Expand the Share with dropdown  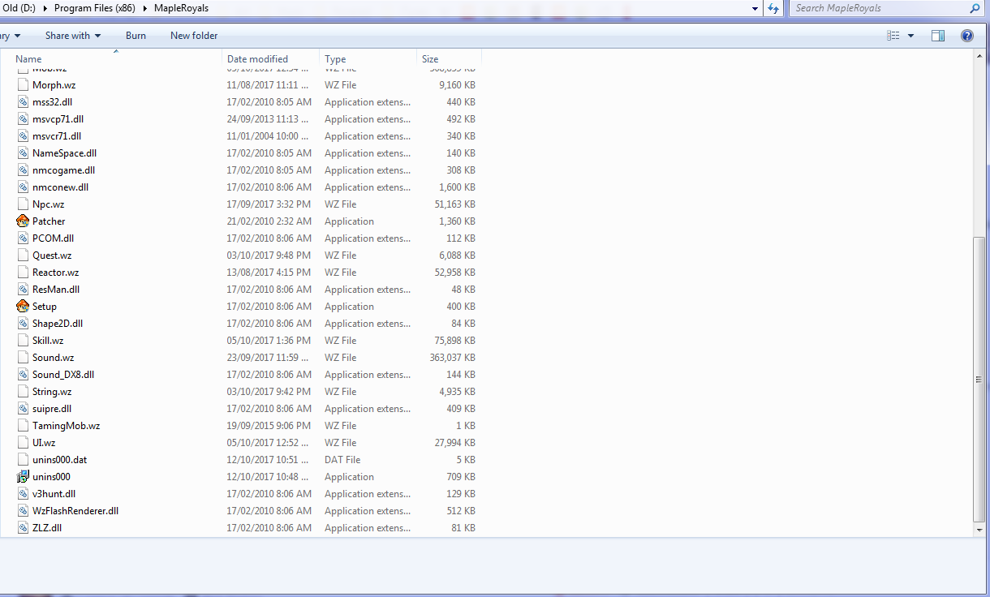point(73,36)
